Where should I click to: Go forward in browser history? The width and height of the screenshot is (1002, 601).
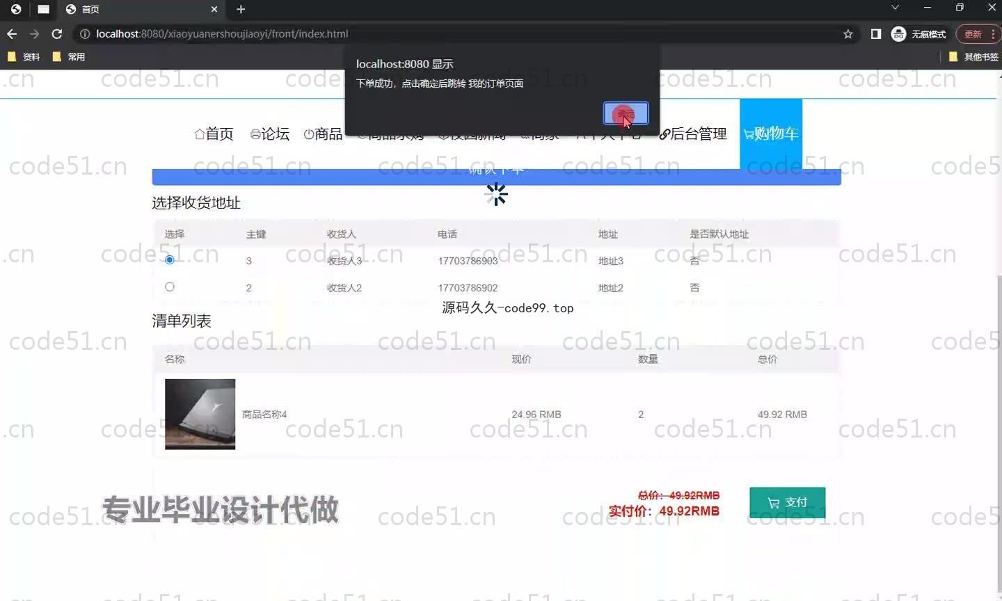(x=34, y=34)
